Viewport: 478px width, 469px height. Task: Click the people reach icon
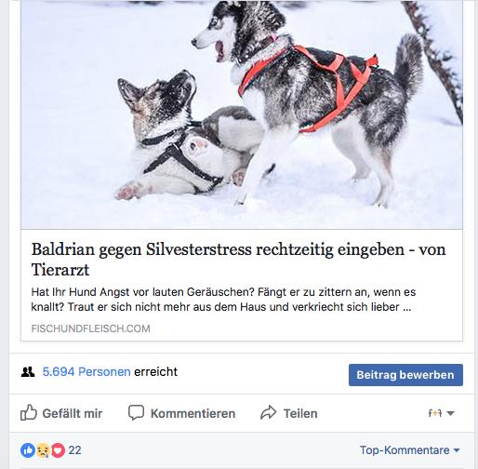point(28,371)
